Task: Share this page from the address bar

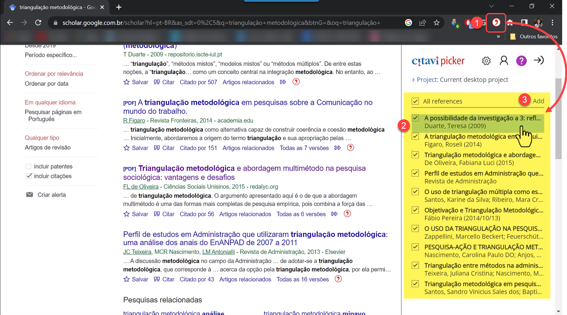Action: (x=423, y=23)
